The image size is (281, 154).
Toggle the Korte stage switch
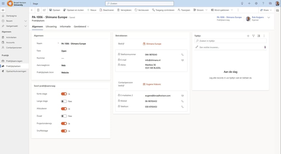tap(64, 94)
